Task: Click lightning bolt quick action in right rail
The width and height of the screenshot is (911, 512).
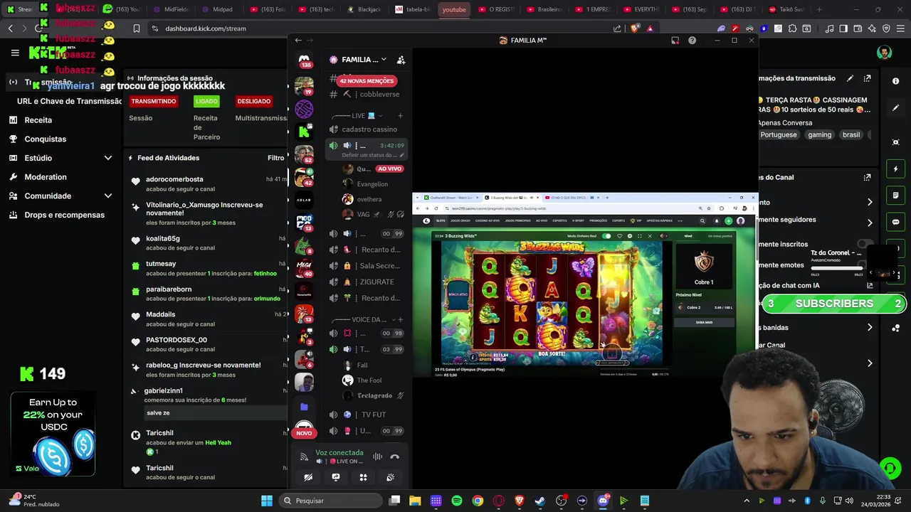Action: click(895, 169)
